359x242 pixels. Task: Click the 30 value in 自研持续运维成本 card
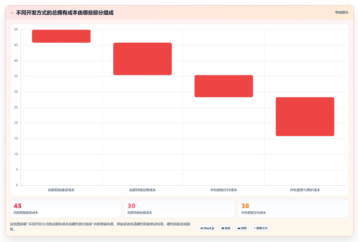pos(131,206)
